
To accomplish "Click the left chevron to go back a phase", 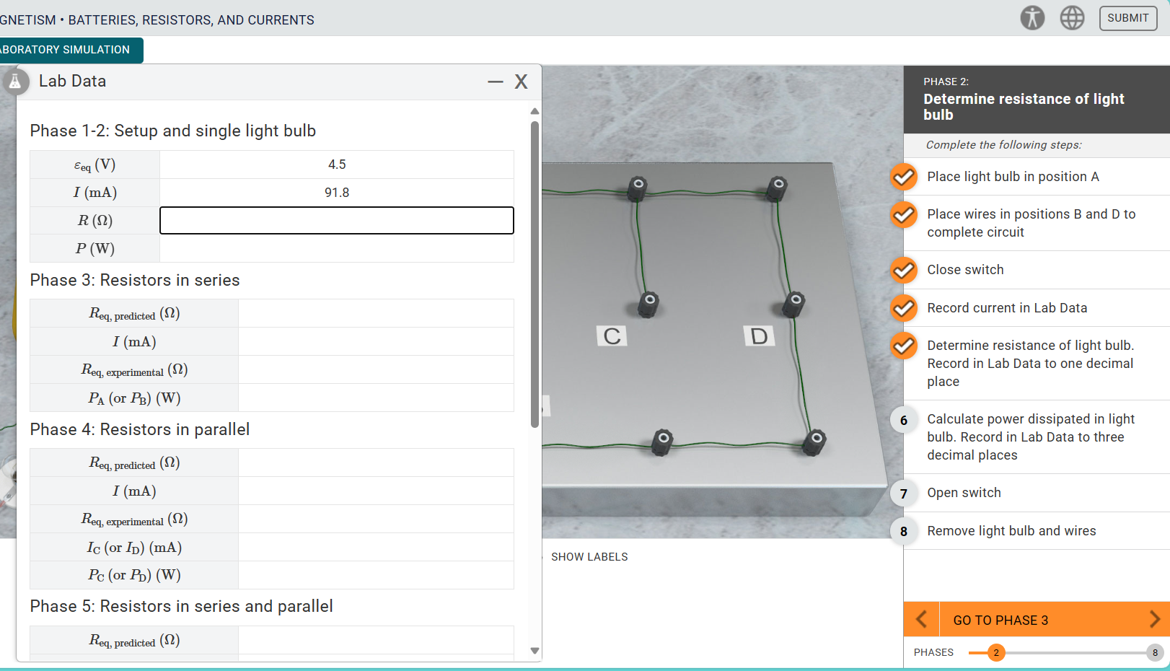I will click(921, 619).
